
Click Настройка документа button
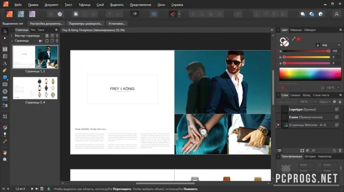(46, 24)
